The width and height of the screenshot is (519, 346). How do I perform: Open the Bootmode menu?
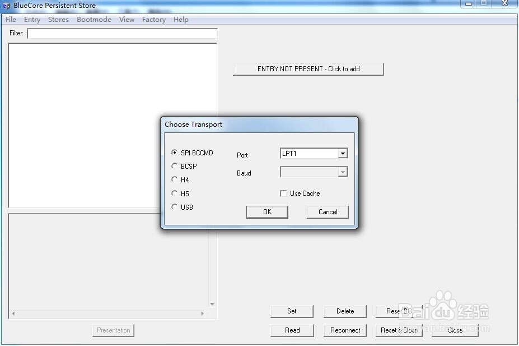(x=94, y=20)
